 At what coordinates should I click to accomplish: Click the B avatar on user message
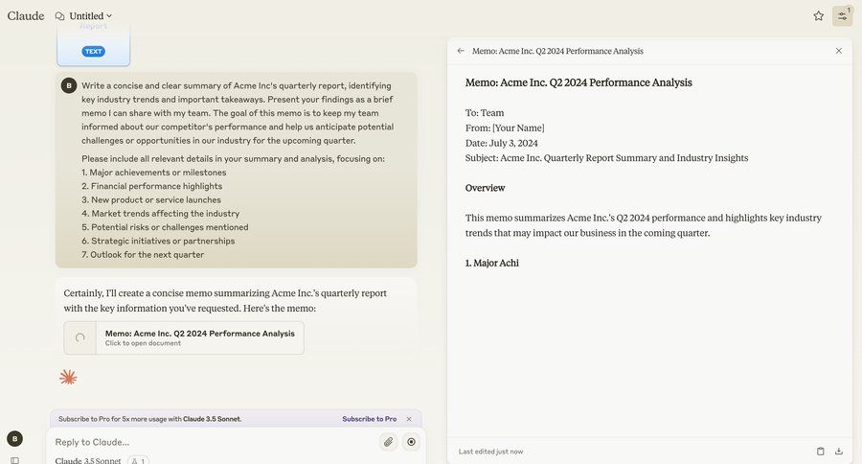point(69,86)
